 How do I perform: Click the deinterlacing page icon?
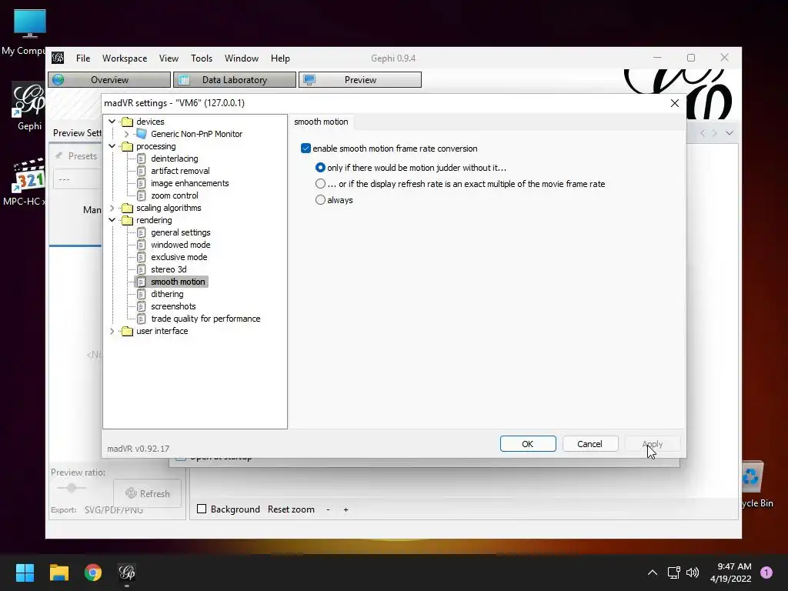point(142,159)
